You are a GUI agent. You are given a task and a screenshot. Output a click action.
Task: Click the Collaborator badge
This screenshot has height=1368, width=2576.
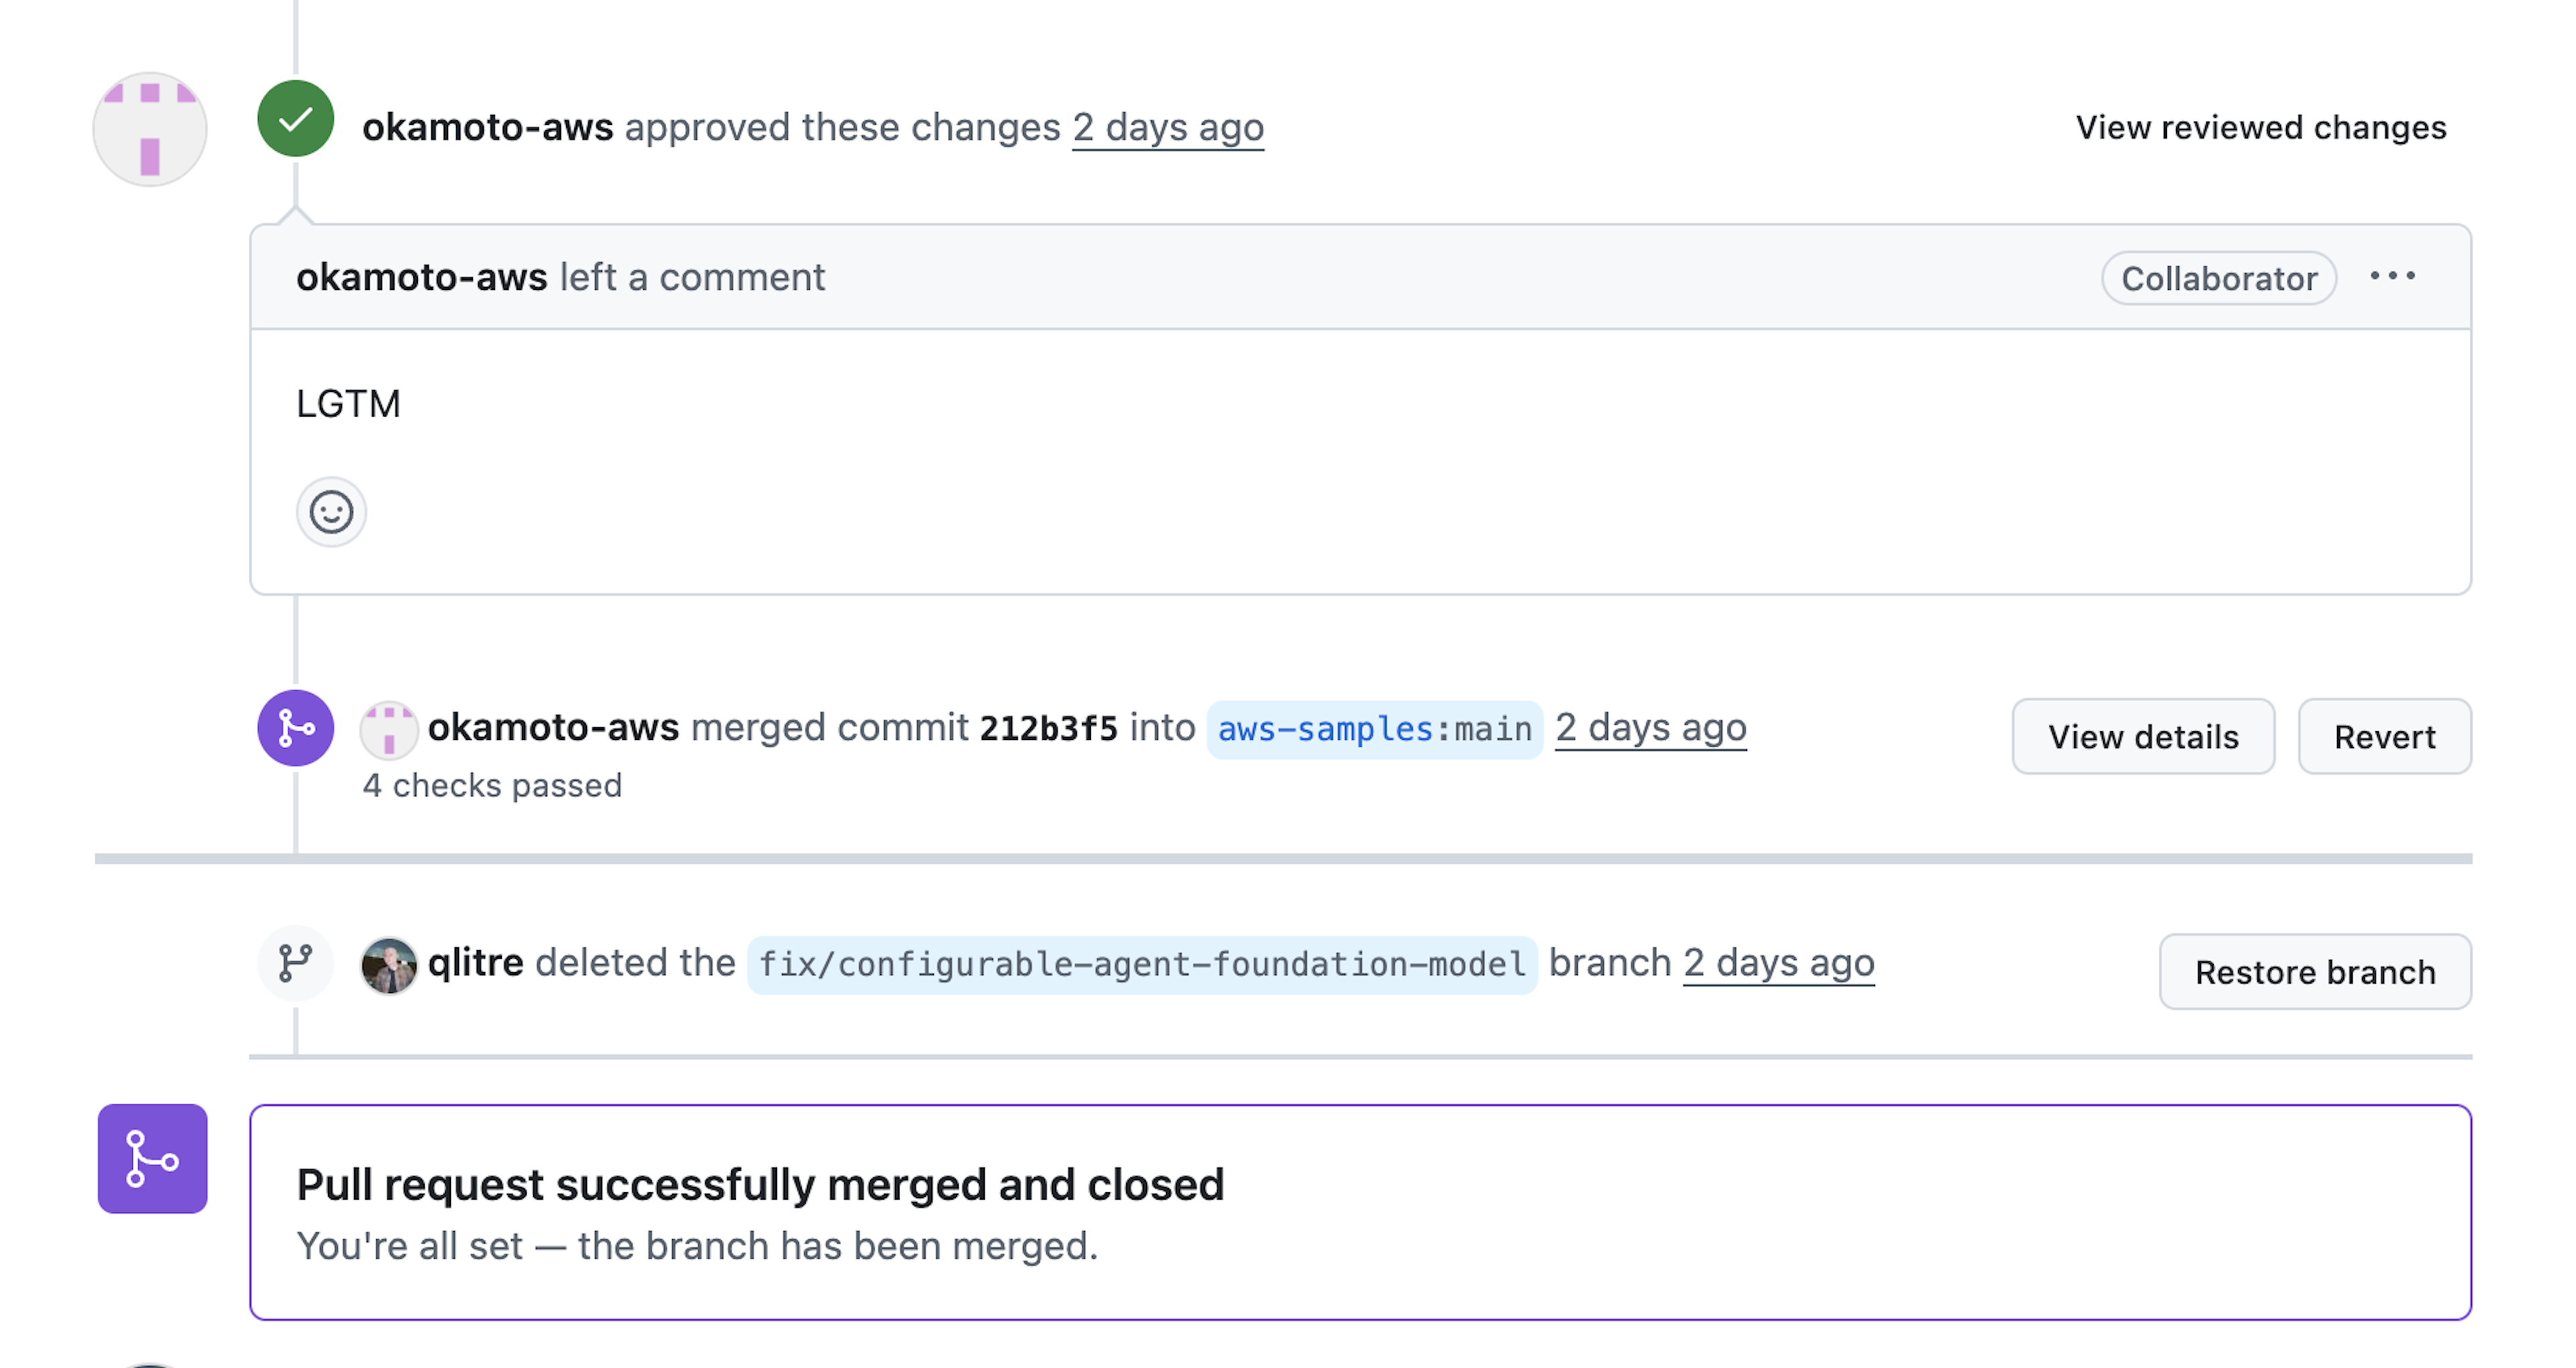tap(2218, 278)
